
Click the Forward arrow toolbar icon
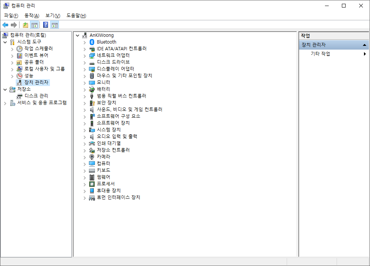[x=14, y=25]
